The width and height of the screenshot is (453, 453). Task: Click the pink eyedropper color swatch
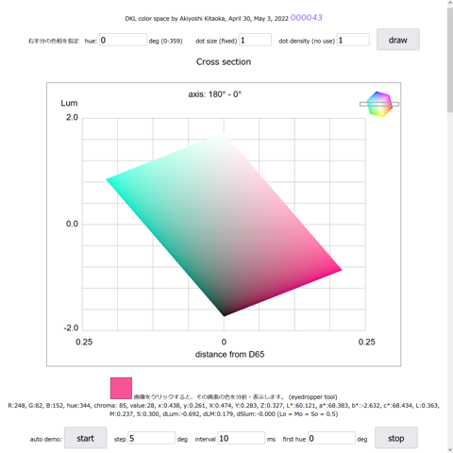121,388
